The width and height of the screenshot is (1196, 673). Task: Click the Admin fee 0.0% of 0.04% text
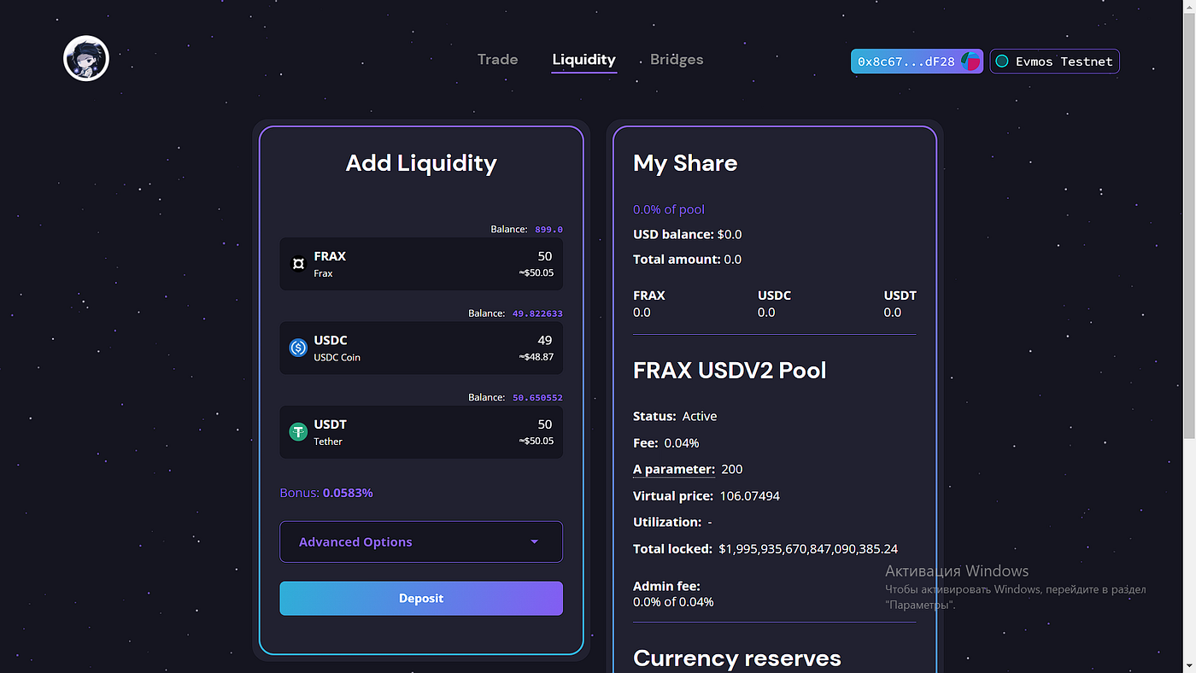673,594
